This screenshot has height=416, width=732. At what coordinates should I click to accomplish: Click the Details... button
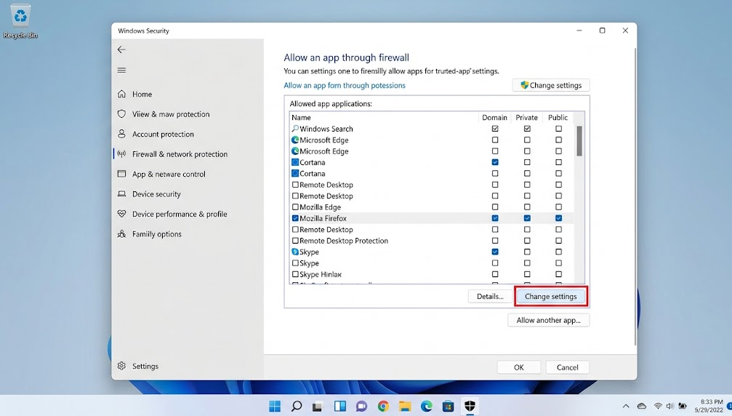pyautogui.click(x=490, y=296)
